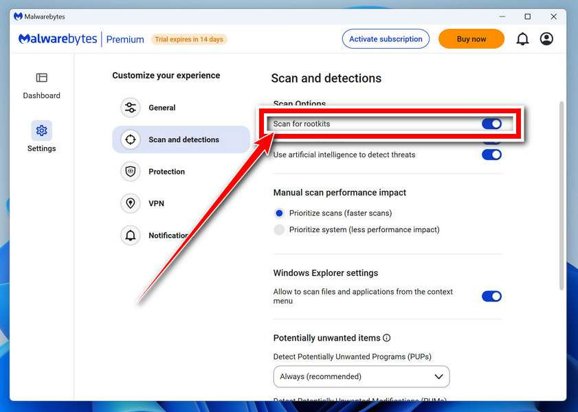Viewport: 578px width, 412px height.
Task: Disable artificial intelligence threat detection switch
Action: [491, 154]
